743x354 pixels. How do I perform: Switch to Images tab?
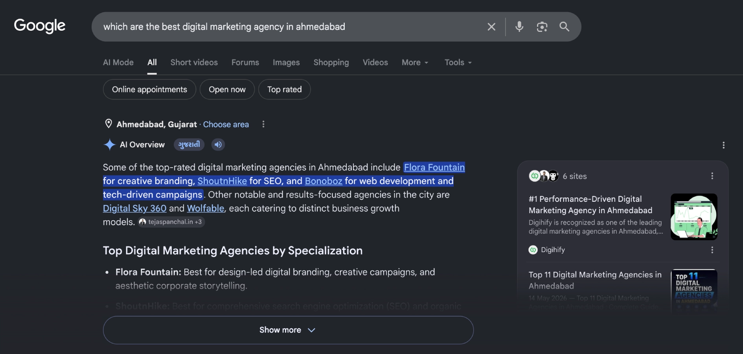[x=286, y=63]
